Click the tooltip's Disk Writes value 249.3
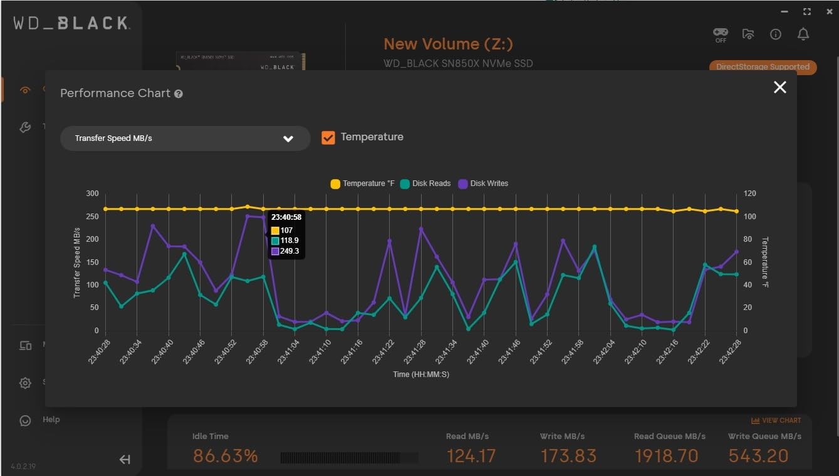The height and width of the screenshot is (476, 839). [x=289, y=251]
